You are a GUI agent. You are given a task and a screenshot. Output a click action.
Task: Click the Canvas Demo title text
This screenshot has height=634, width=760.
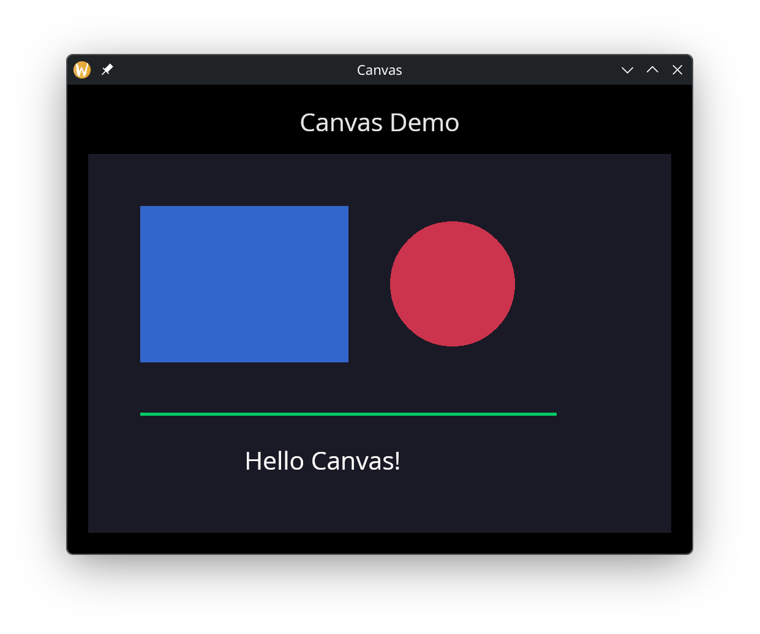(379, 123)
